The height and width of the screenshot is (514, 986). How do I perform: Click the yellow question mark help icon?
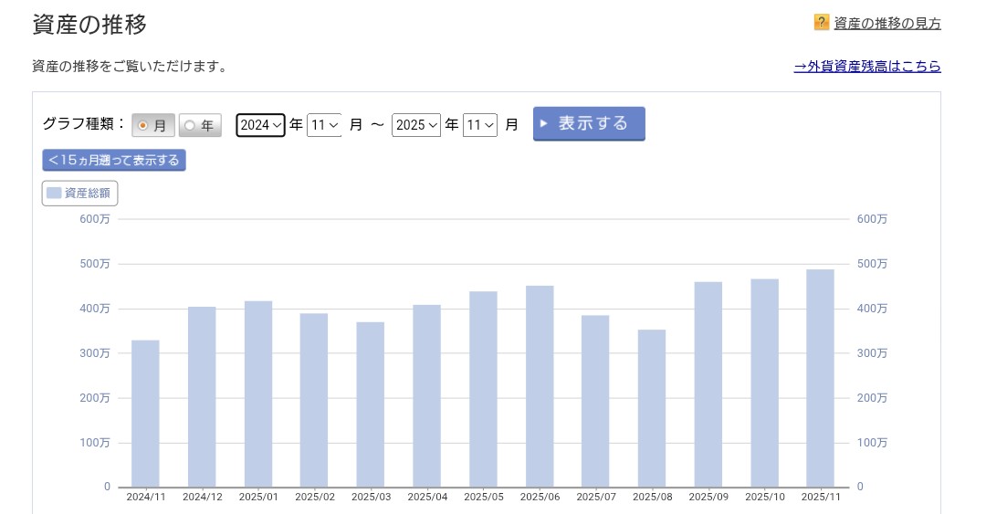[822, 23]
